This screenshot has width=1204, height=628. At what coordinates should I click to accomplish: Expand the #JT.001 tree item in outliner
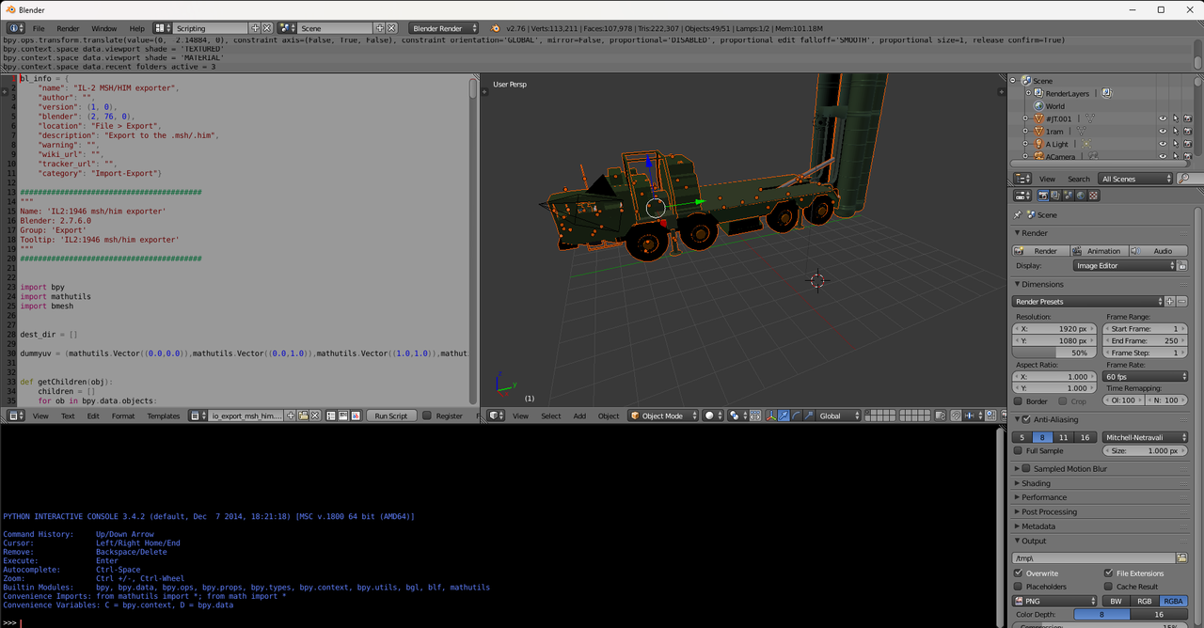point(1025,118)
